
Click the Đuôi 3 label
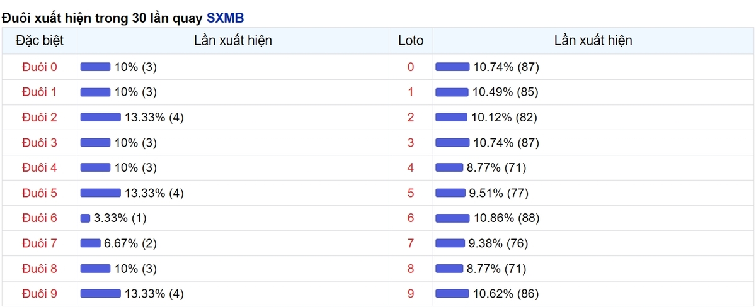pyautogui.click(x=39, y=142)
